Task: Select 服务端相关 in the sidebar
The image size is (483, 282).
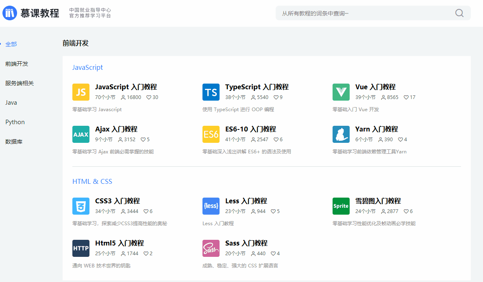Action: 20,83
